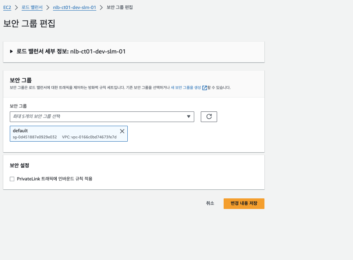353x260 pixels.
Task: Open the external link icon beside 새 보안 그룹을 생성
Action: [x=204, y=88]
